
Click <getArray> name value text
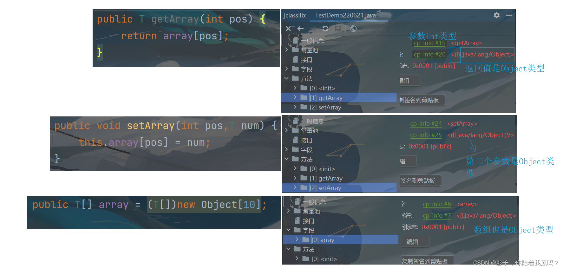coord(467,43)
